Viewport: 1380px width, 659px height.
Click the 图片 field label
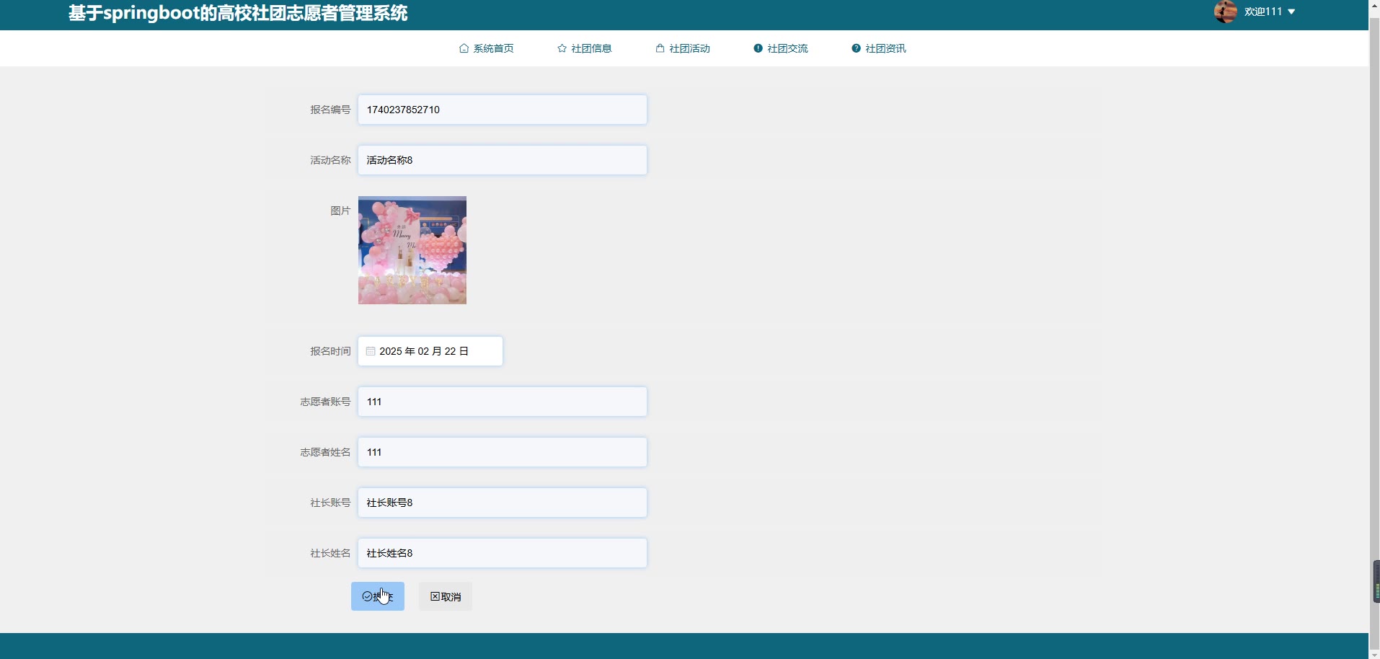(x=340, y=211)
